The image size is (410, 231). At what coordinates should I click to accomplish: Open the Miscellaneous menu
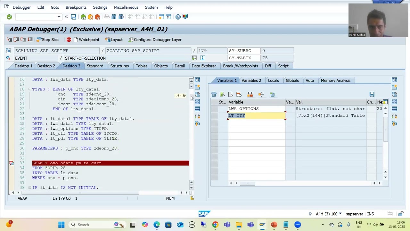click(x=126, y=7)
